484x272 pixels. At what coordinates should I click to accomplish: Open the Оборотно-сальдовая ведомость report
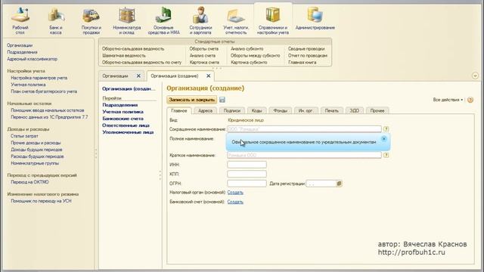pyautogui.click(x=133, y=48)
